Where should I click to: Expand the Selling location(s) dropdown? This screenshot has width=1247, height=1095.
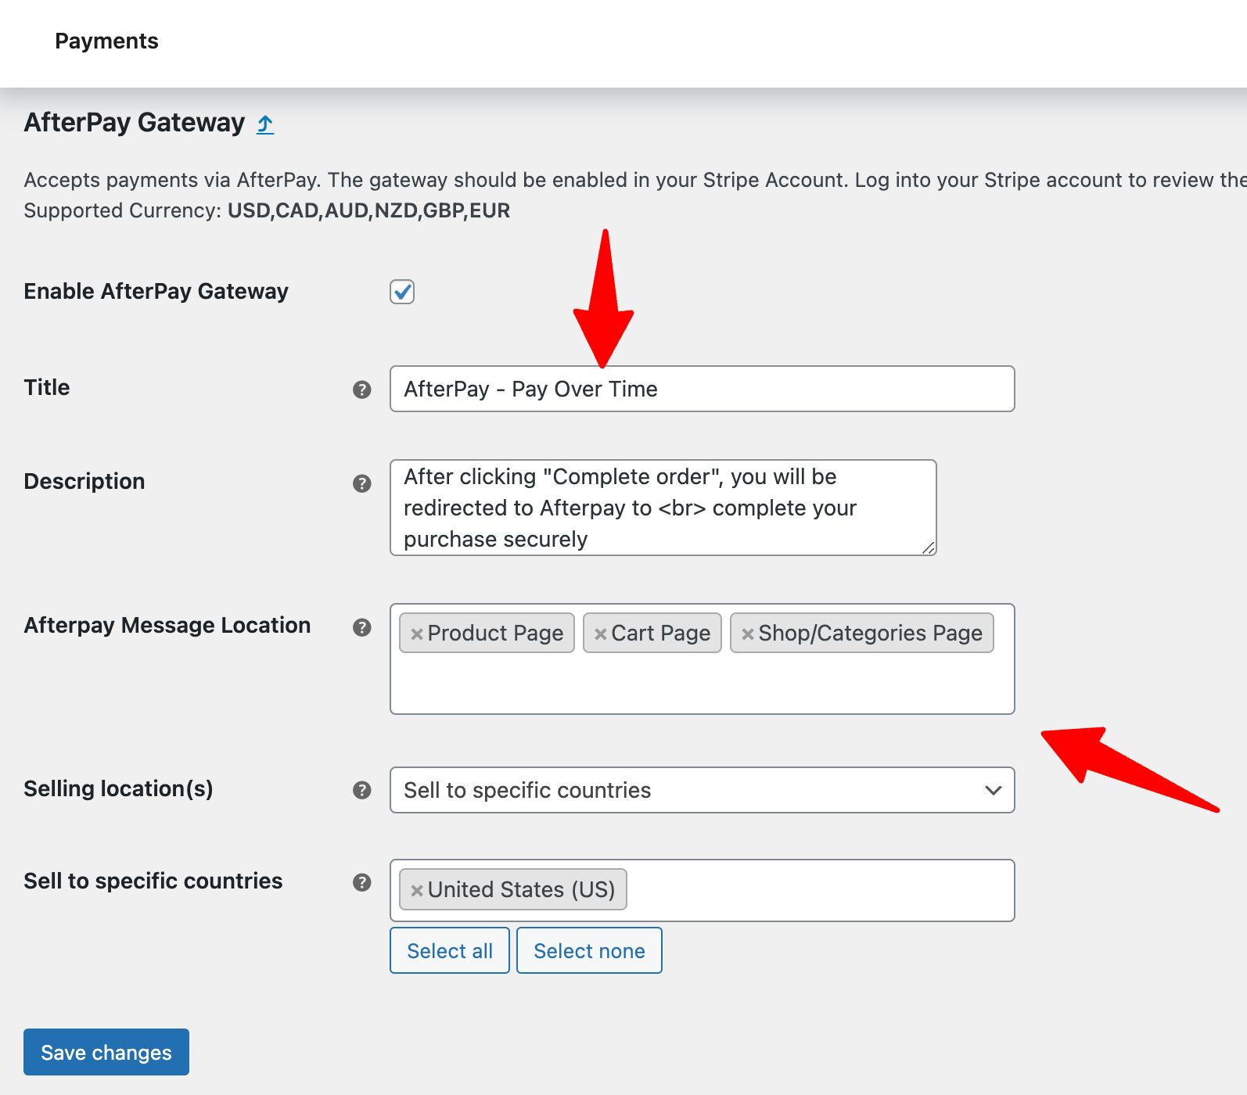(x=702, y=790)
